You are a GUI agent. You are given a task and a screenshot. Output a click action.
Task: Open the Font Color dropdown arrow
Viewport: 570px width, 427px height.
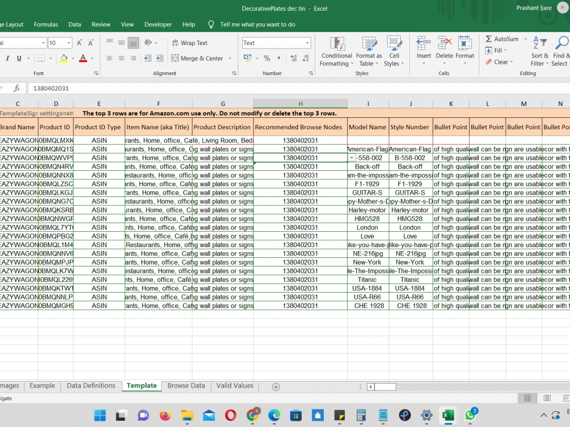pos(92,58)
